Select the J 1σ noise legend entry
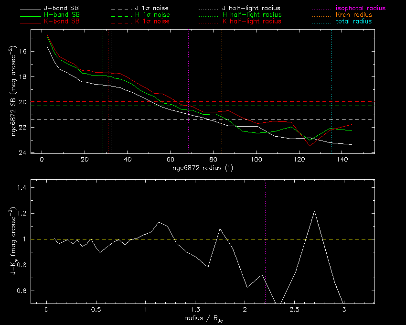The width and height of the screenshot is (406, 325). (151, 9)
